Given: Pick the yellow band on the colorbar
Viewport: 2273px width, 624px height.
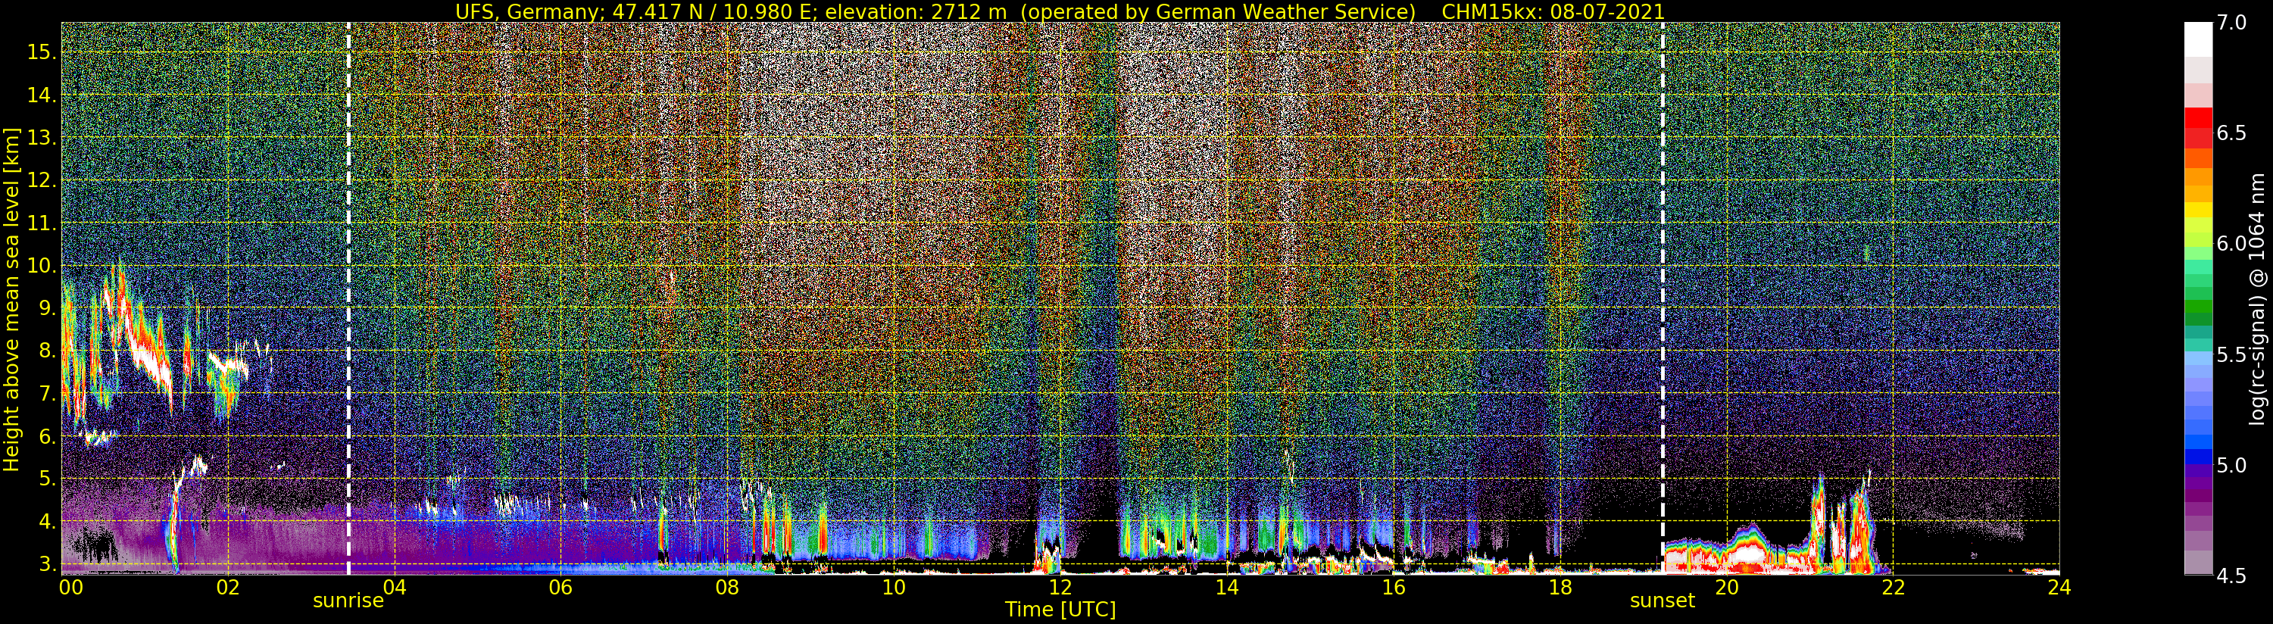Looking at the screenshot, I should coord(2198,210).
